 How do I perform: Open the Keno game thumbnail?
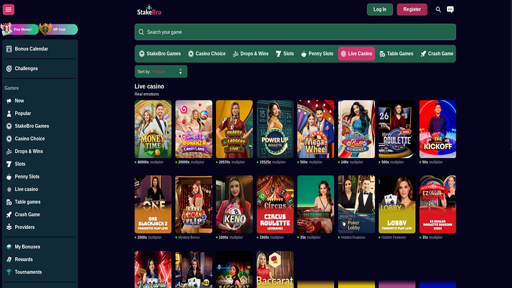pyautogui.click(x=234, y=205)
